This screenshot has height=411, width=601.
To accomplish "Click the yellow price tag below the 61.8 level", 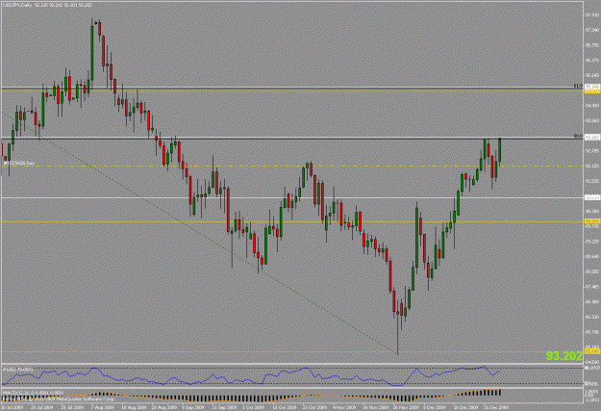I will [x=592, y=90].
